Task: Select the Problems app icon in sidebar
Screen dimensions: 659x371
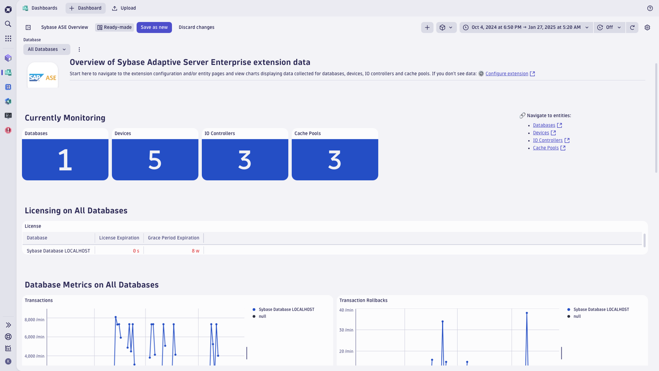Action: click(7, 130)
